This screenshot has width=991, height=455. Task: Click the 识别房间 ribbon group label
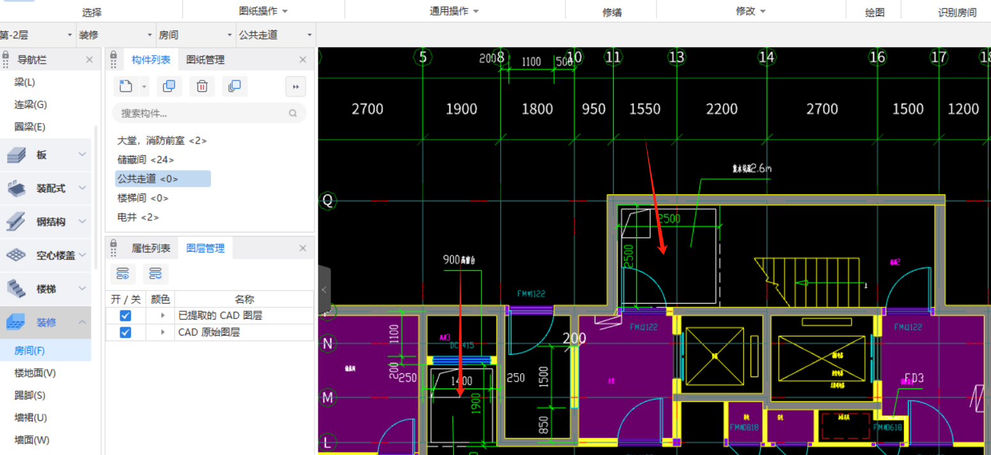click(x=957, y=12)
